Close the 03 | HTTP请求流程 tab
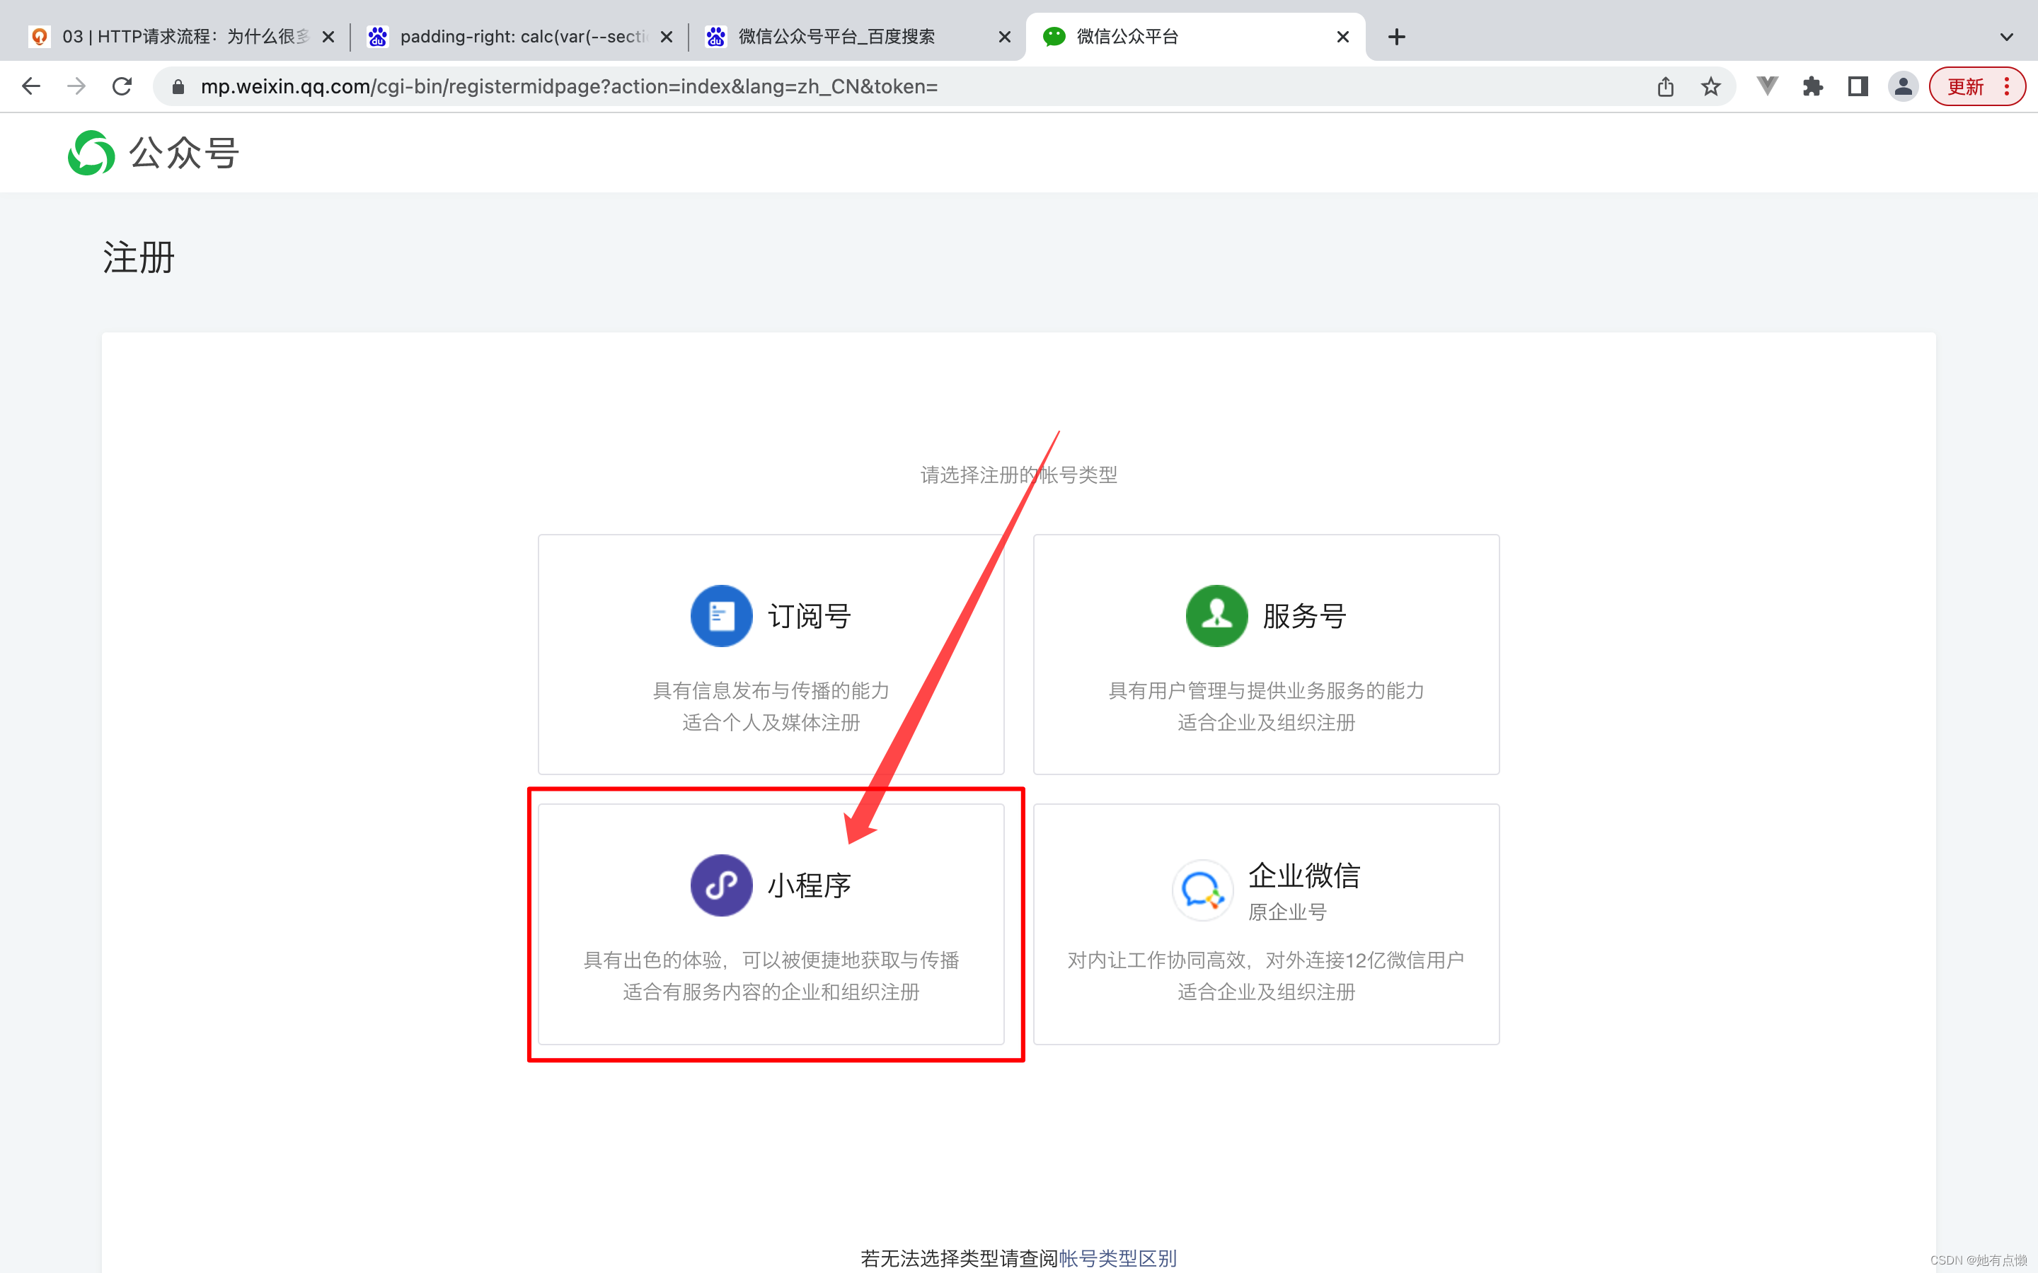 [328, 37]
